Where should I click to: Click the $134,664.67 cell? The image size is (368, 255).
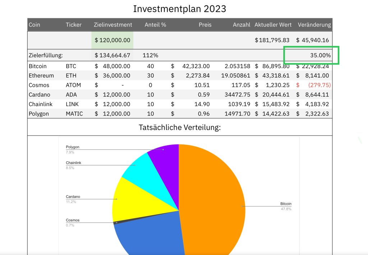tap(112, 55)
